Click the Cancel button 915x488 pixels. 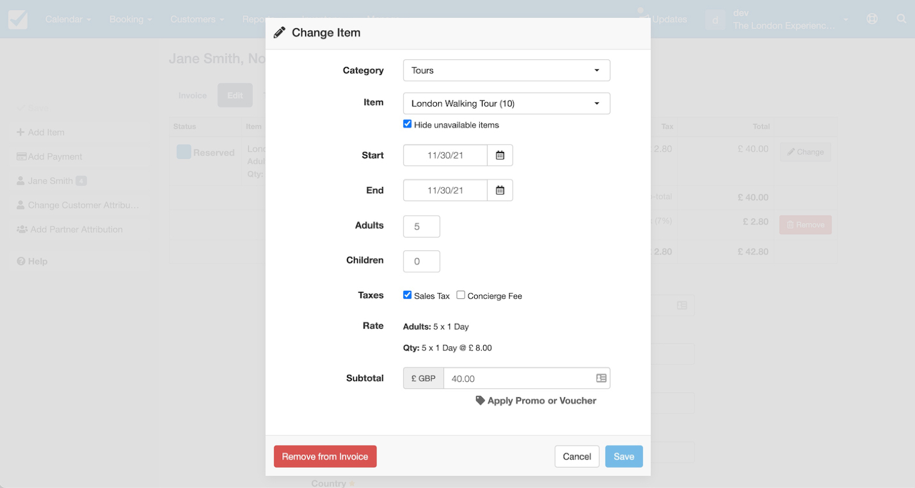[577, 457]
